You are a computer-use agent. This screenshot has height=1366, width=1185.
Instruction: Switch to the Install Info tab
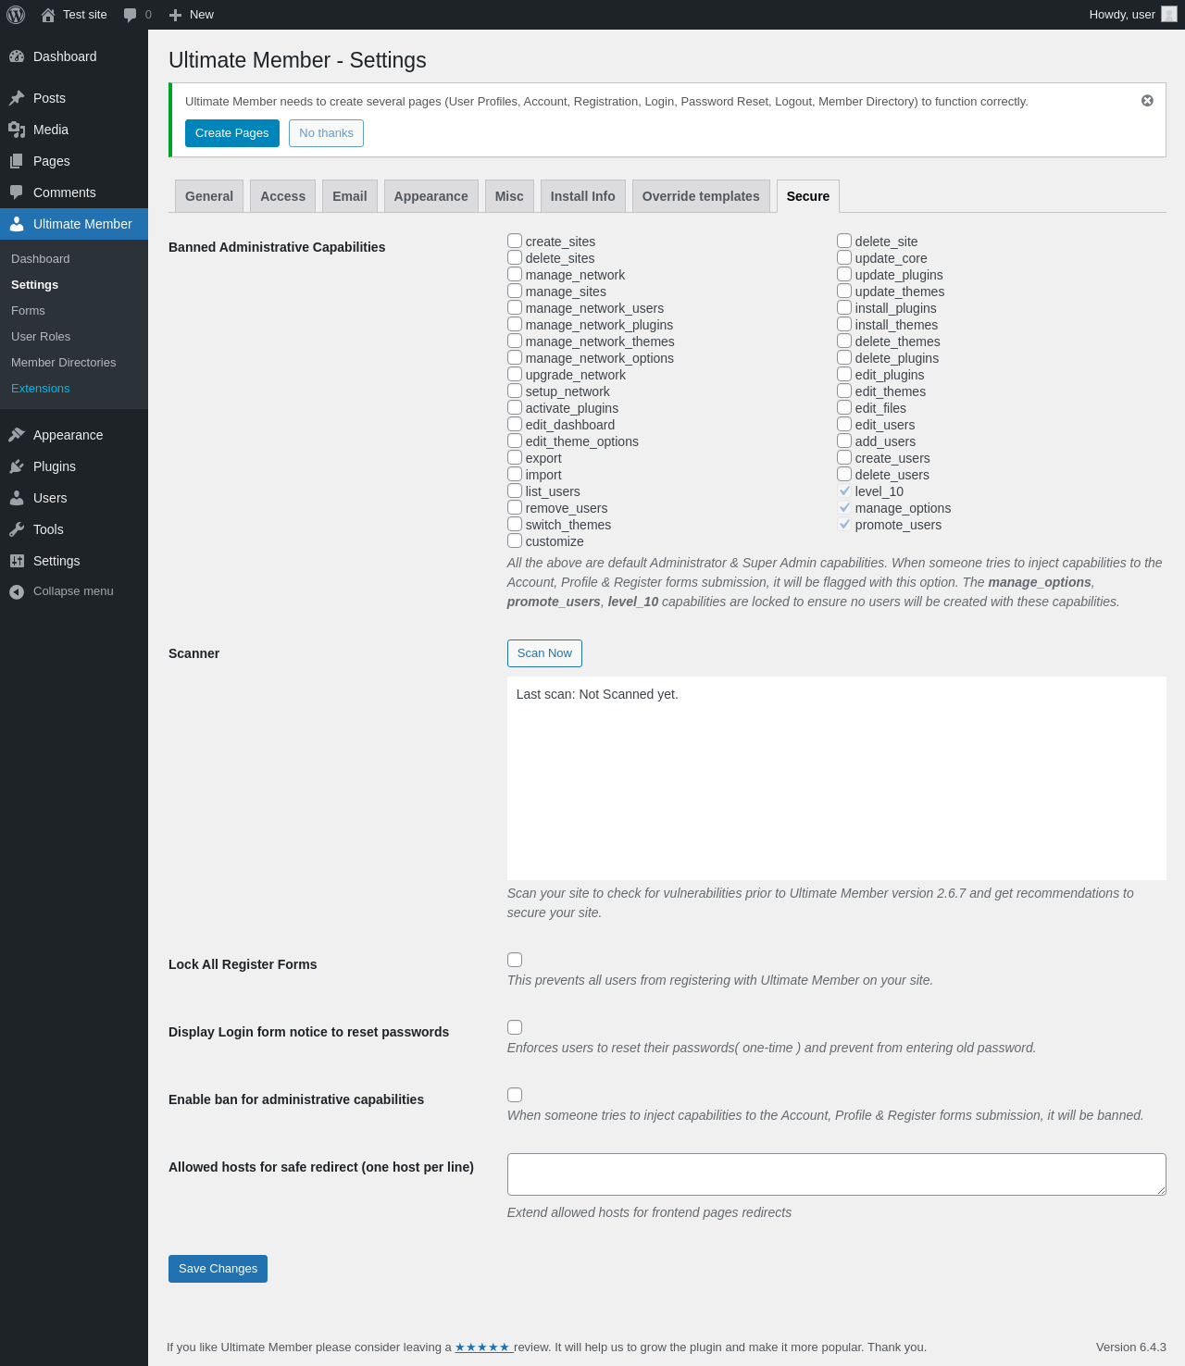point(583,196)
